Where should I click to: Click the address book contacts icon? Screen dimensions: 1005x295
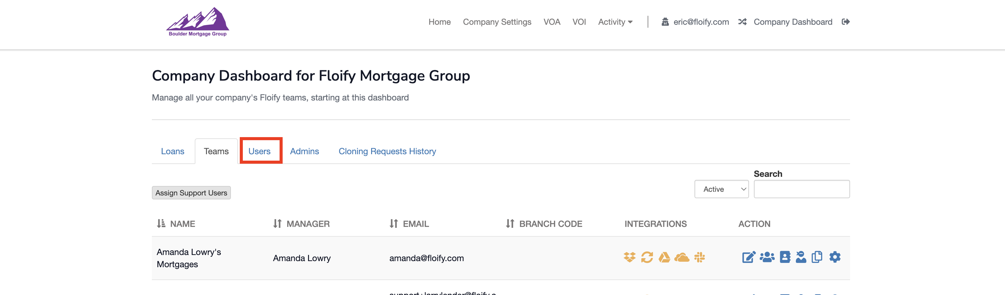[785, 257]
